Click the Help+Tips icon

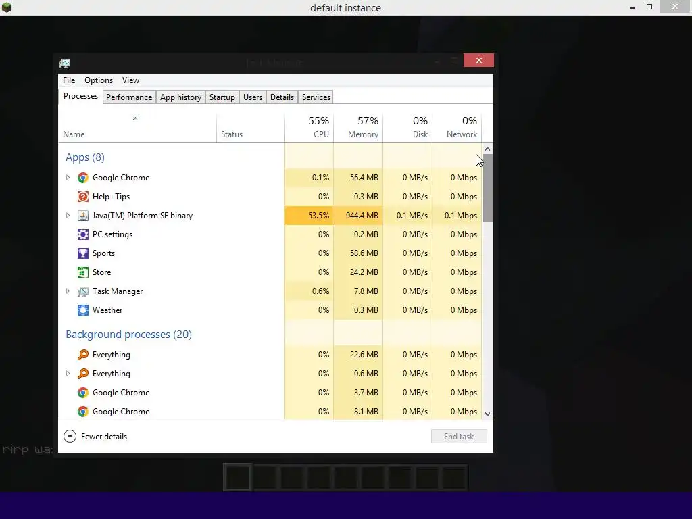click(x=82, y=197)
